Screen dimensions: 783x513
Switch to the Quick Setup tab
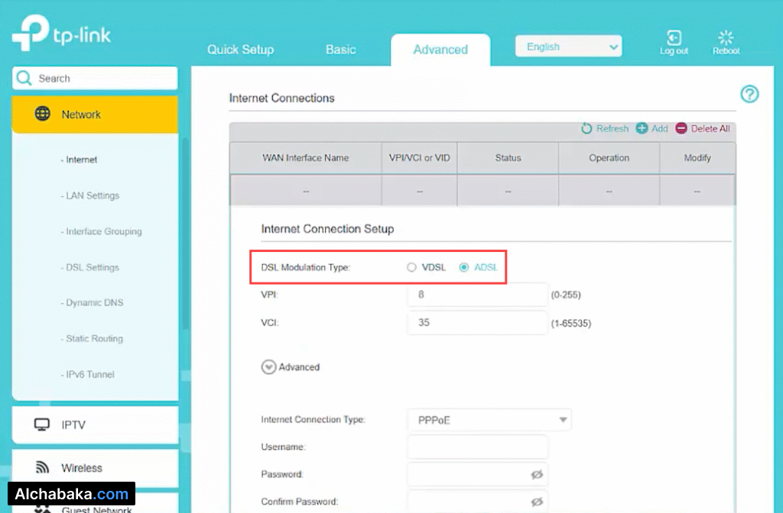pyautogui.click(x=240, y=50)
